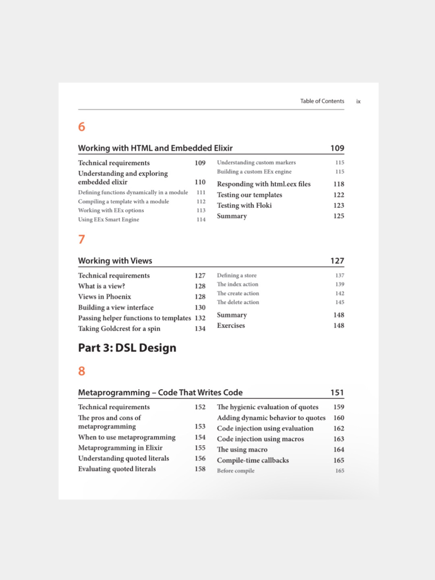Click page number "156"
The height and width of the screenshot is (580, 435).
point(200,458)
